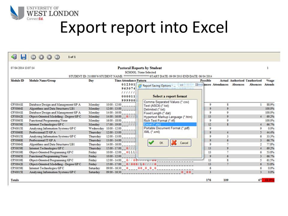The image size is (288, 216).
Task: Click the 'SCHOOL: None Selected' line
Action: coord(140,72)
